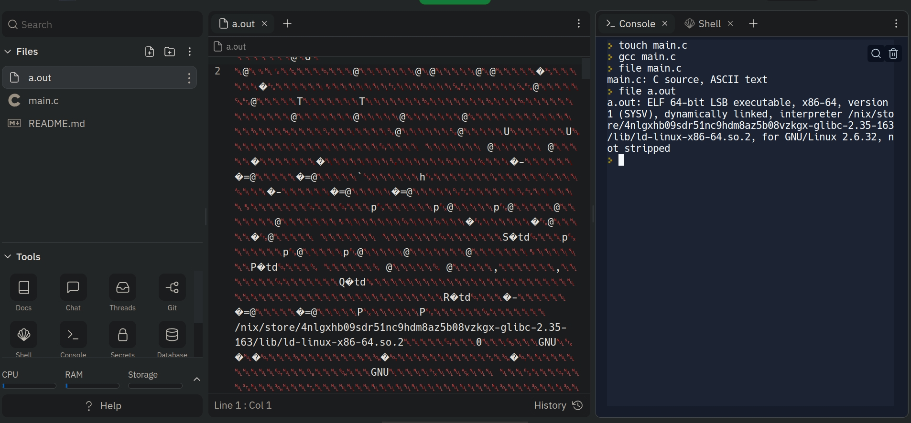Collapse the Tools section

coord(8,257)
